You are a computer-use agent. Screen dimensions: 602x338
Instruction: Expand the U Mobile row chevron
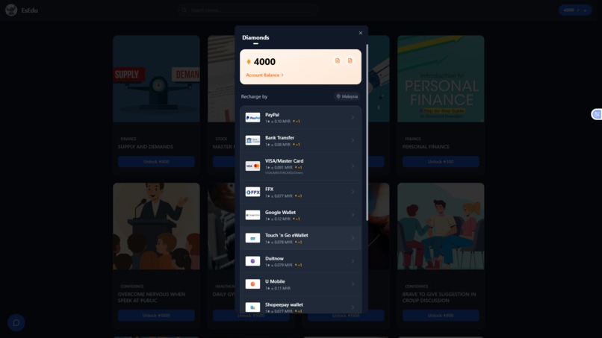click(353, 284)
